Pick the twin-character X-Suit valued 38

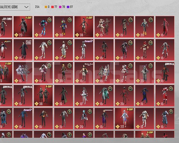(43, 96)
